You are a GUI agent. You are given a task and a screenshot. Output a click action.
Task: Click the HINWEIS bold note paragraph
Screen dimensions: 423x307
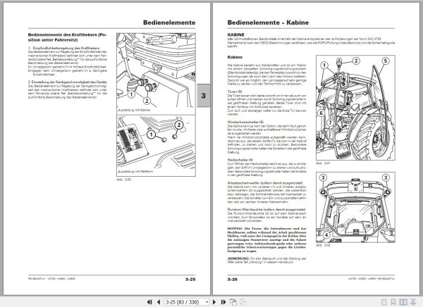pos(266,239)
